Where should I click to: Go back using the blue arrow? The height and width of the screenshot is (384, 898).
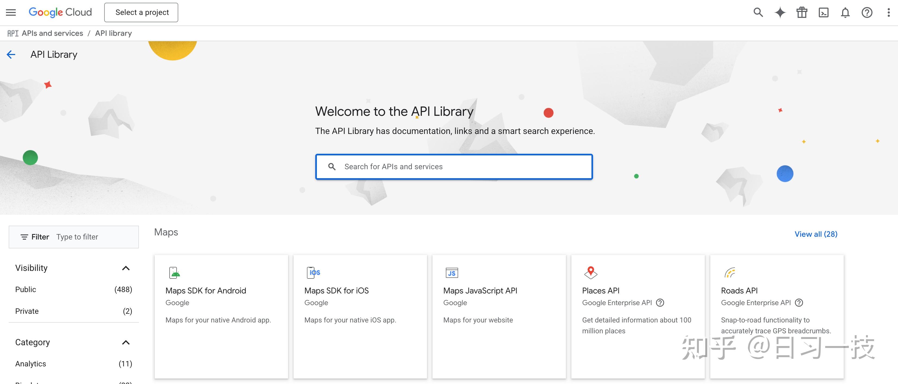coord(11,55)
